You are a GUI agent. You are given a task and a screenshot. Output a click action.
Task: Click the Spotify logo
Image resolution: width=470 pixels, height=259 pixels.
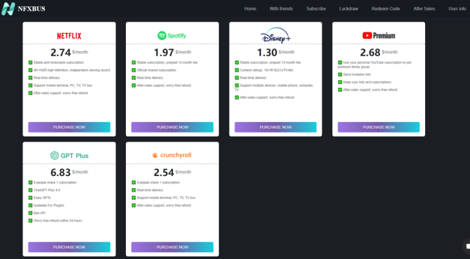point(172,35)
